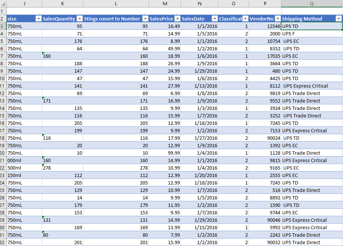Screen dimensions: 343x246
Task: Click the SalesQuantity header cell
Action: (x=63, y=19)
